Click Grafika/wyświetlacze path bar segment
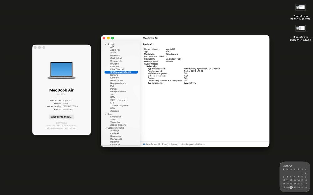Image resolution: width=313 pixels, height=195 pixels. click(193, 144)
